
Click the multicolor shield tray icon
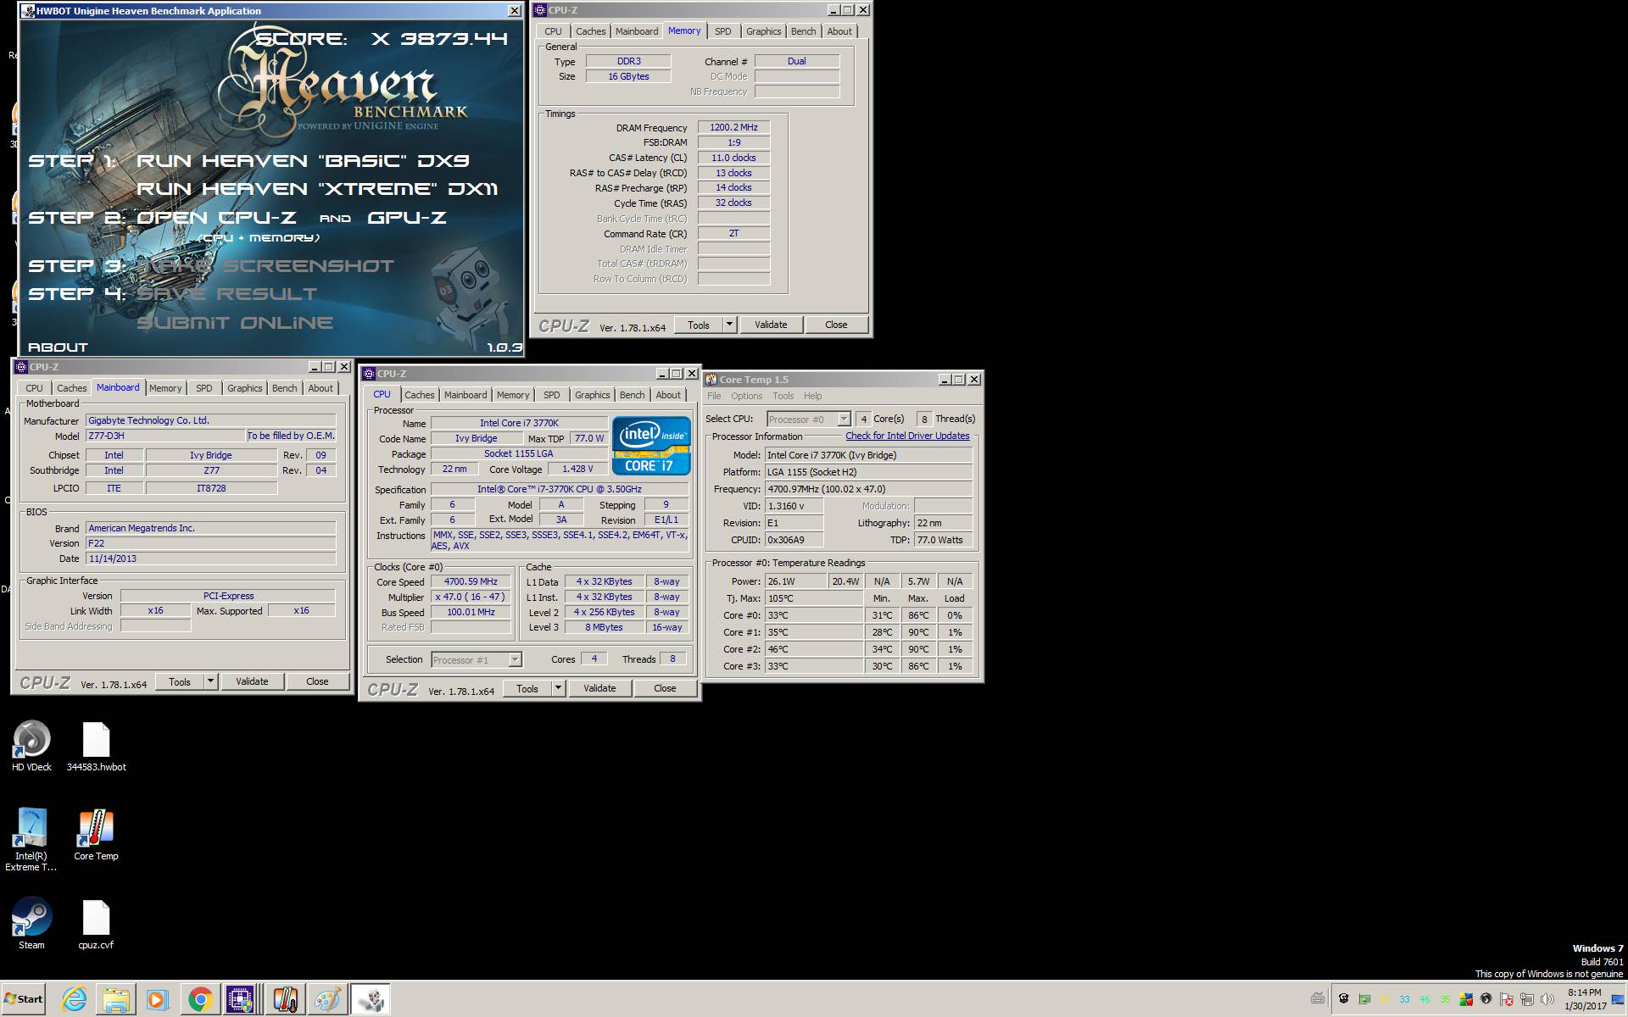[x=1466, y=999]
